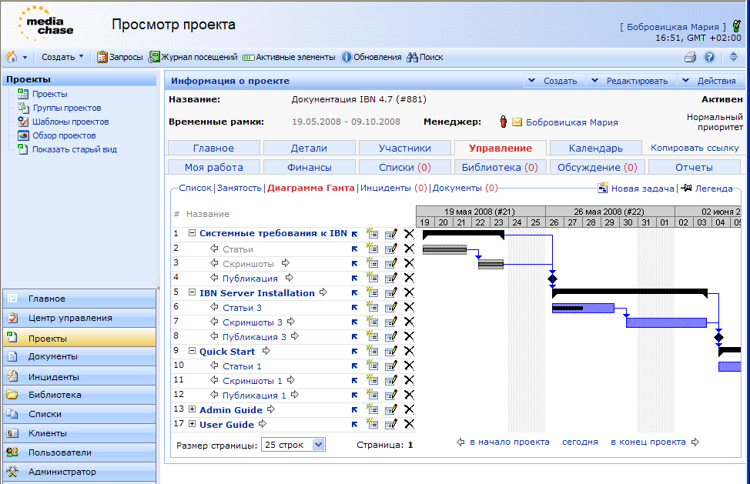Screen dimensions: 750x484
Task: Open the Бобровицкая Мария manager link
Action: pyautogui.click(x=571, y=122)
